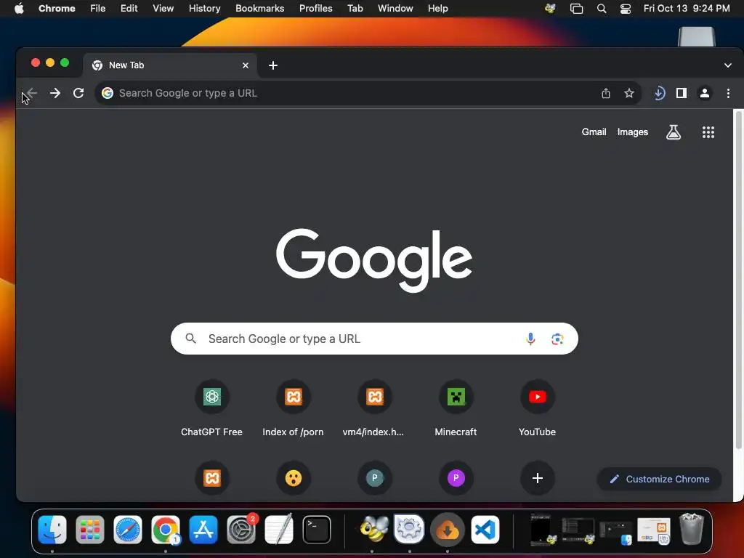The height and width of the screenshot is (558, 744).
Task: Open the Profiles menu
Action: click(315, 9)
